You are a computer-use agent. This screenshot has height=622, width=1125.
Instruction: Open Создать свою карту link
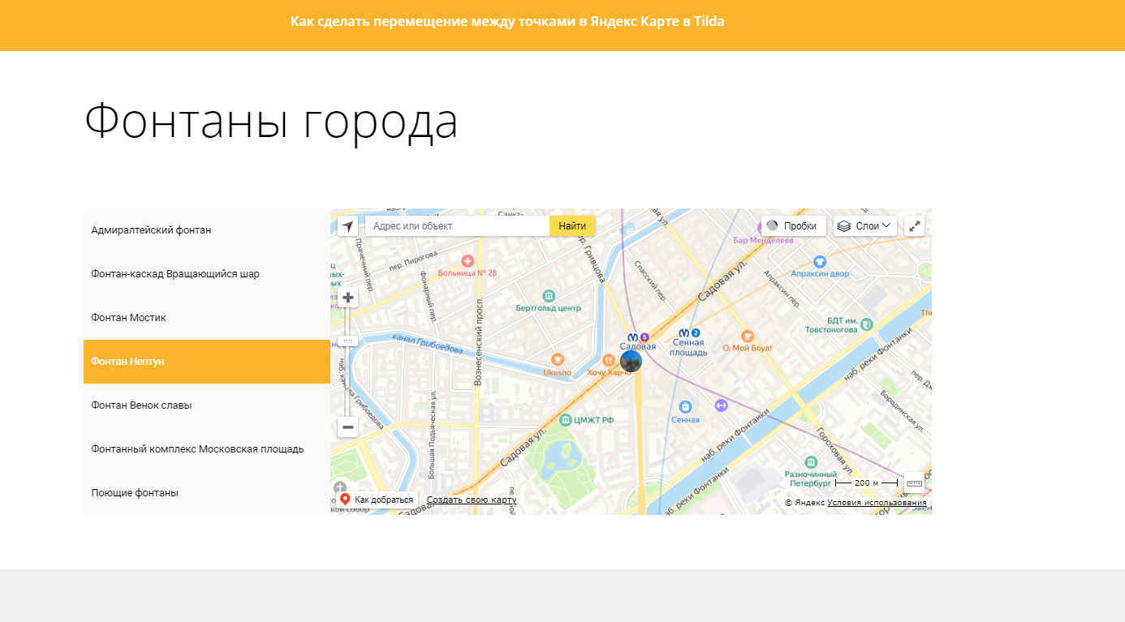[x=472, y=500]
